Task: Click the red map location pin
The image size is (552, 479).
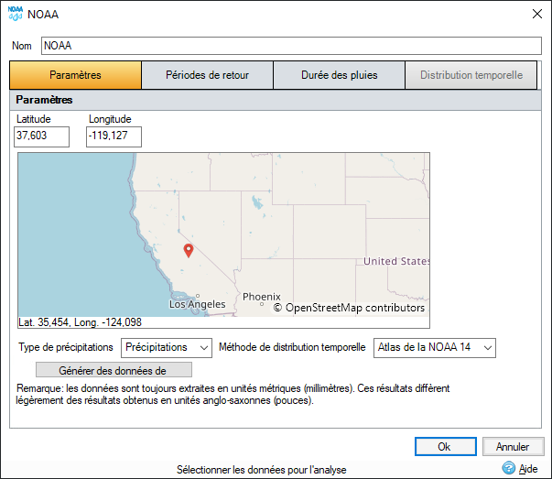Action: [x=189, y=250]
